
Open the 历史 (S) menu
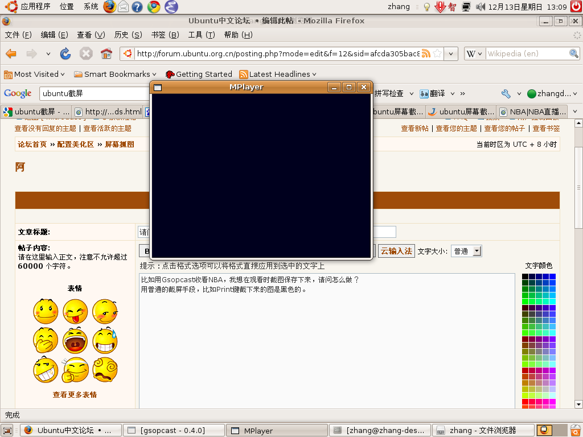128,35
